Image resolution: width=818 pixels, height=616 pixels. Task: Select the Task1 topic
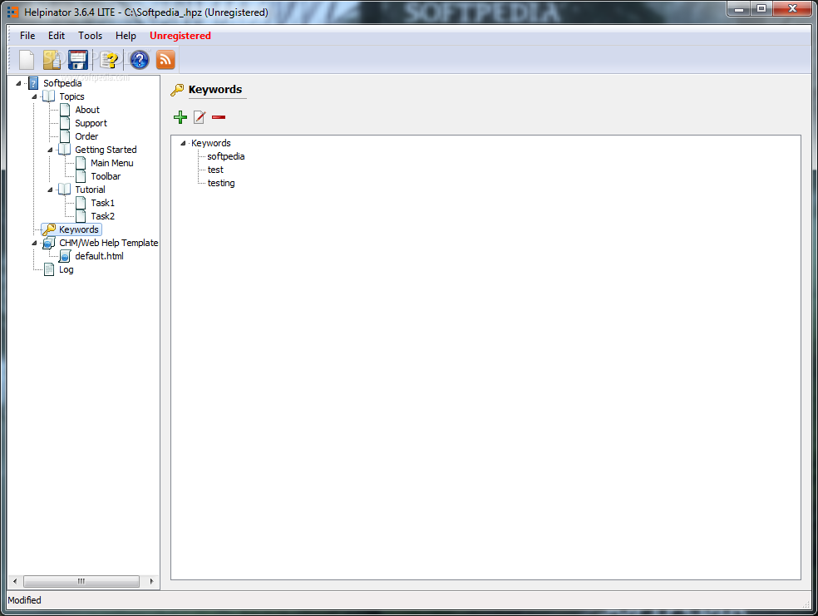pyautogui.click(x=103, y=203)
